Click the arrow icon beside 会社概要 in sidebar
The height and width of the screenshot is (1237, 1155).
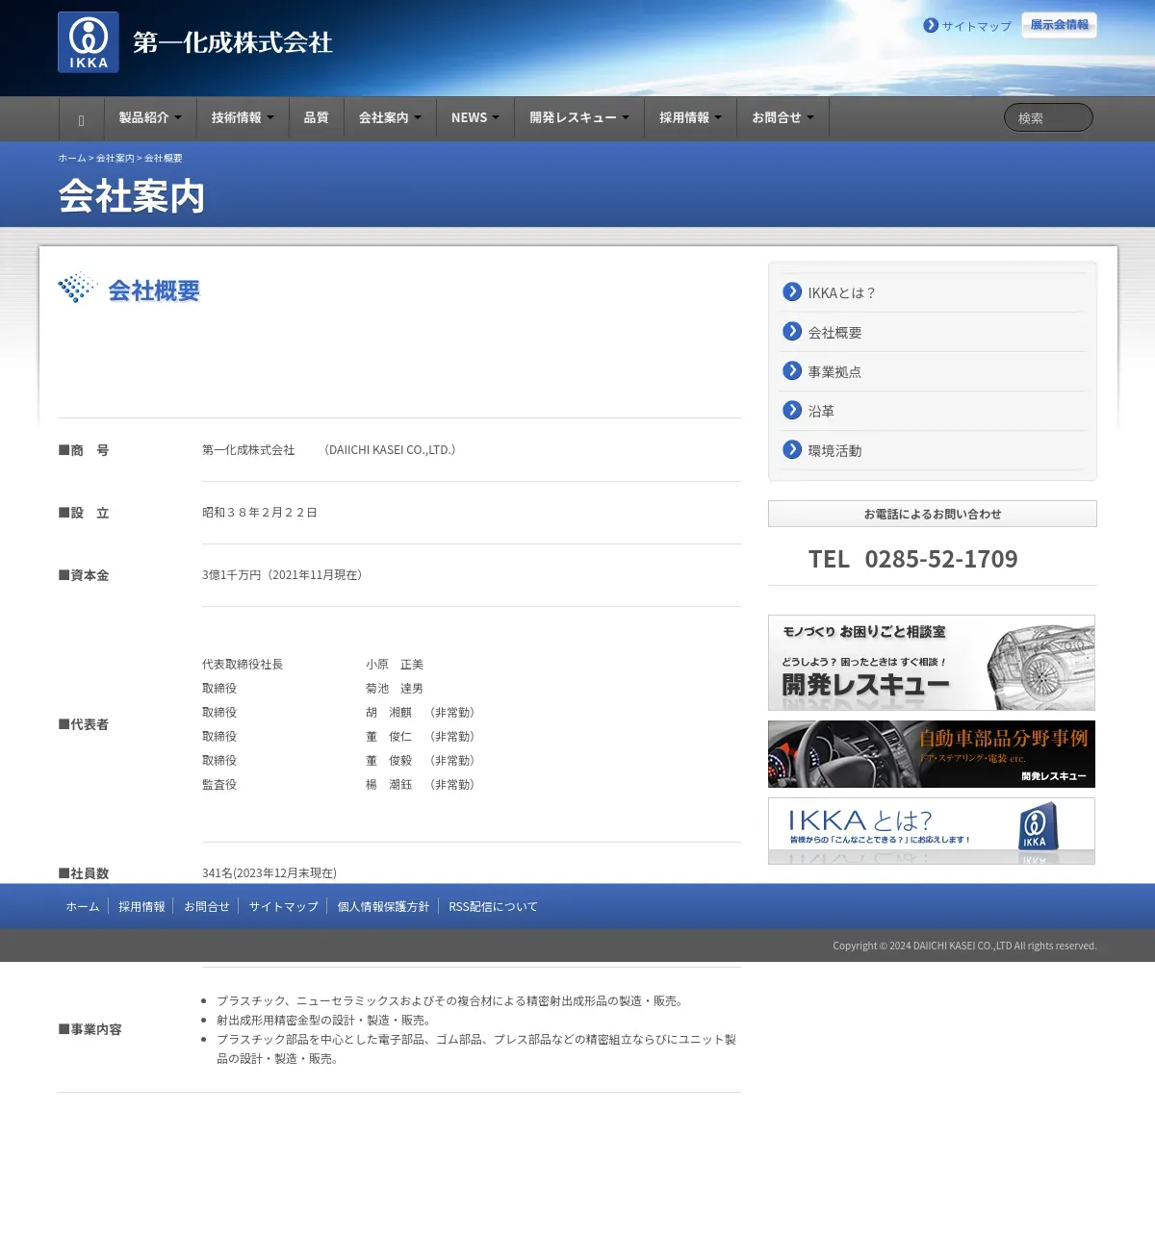pos(792,331)
